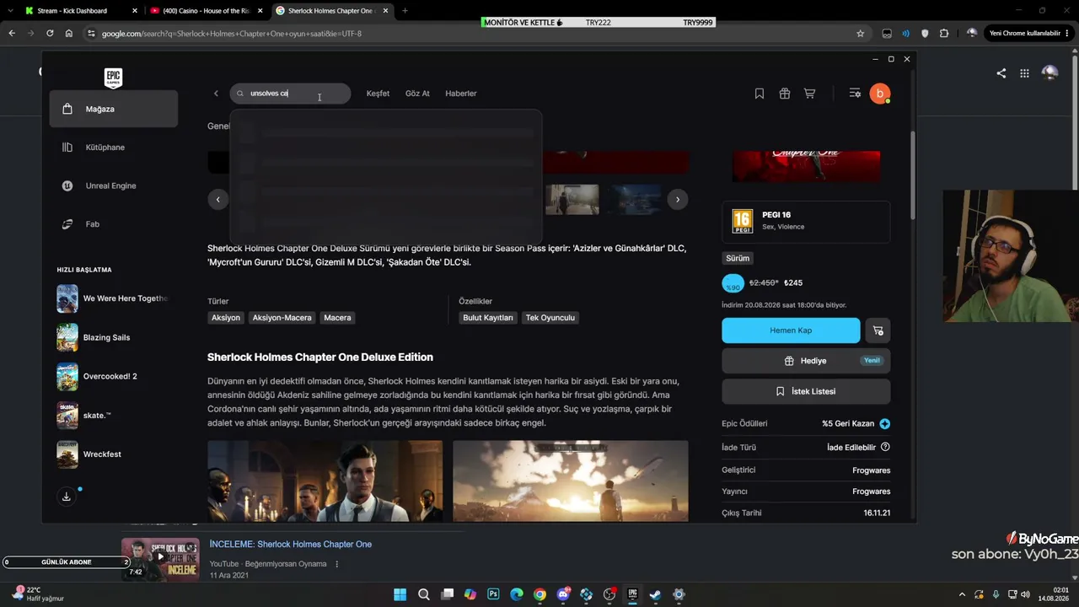The image size is (1079, 607).
Task: Open the wishlist bookmark icon in header
Action: pyautogui.click(x=760, y=94)
